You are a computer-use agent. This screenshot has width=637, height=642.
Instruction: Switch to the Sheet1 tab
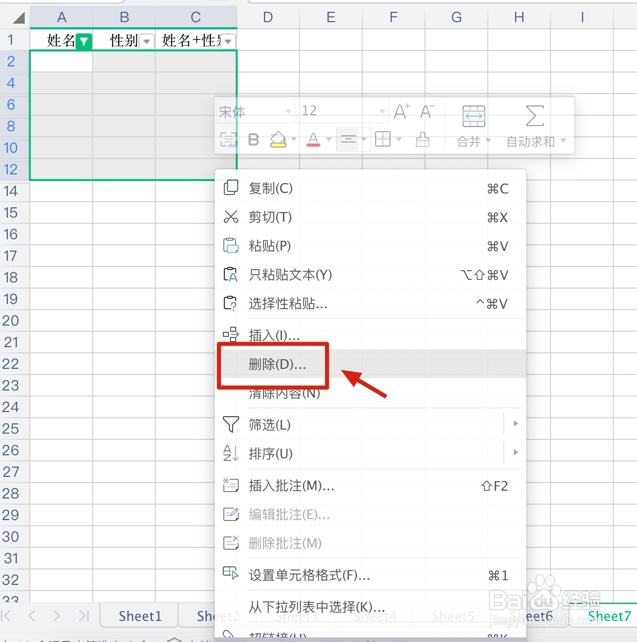coord(139,616)
